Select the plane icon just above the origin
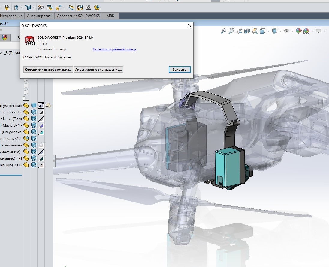Viewport: 329px width, 267px height. pos(26,92)
